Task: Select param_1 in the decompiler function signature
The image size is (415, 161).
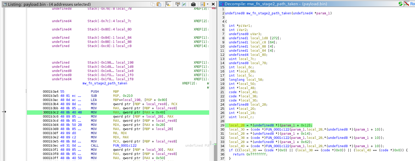Action: point(324,13)
